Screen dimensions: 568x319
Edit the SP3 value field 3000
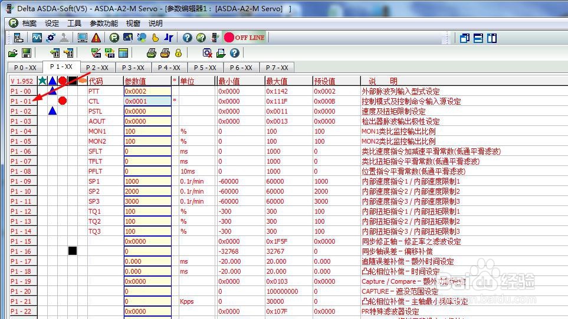[147, 201]
